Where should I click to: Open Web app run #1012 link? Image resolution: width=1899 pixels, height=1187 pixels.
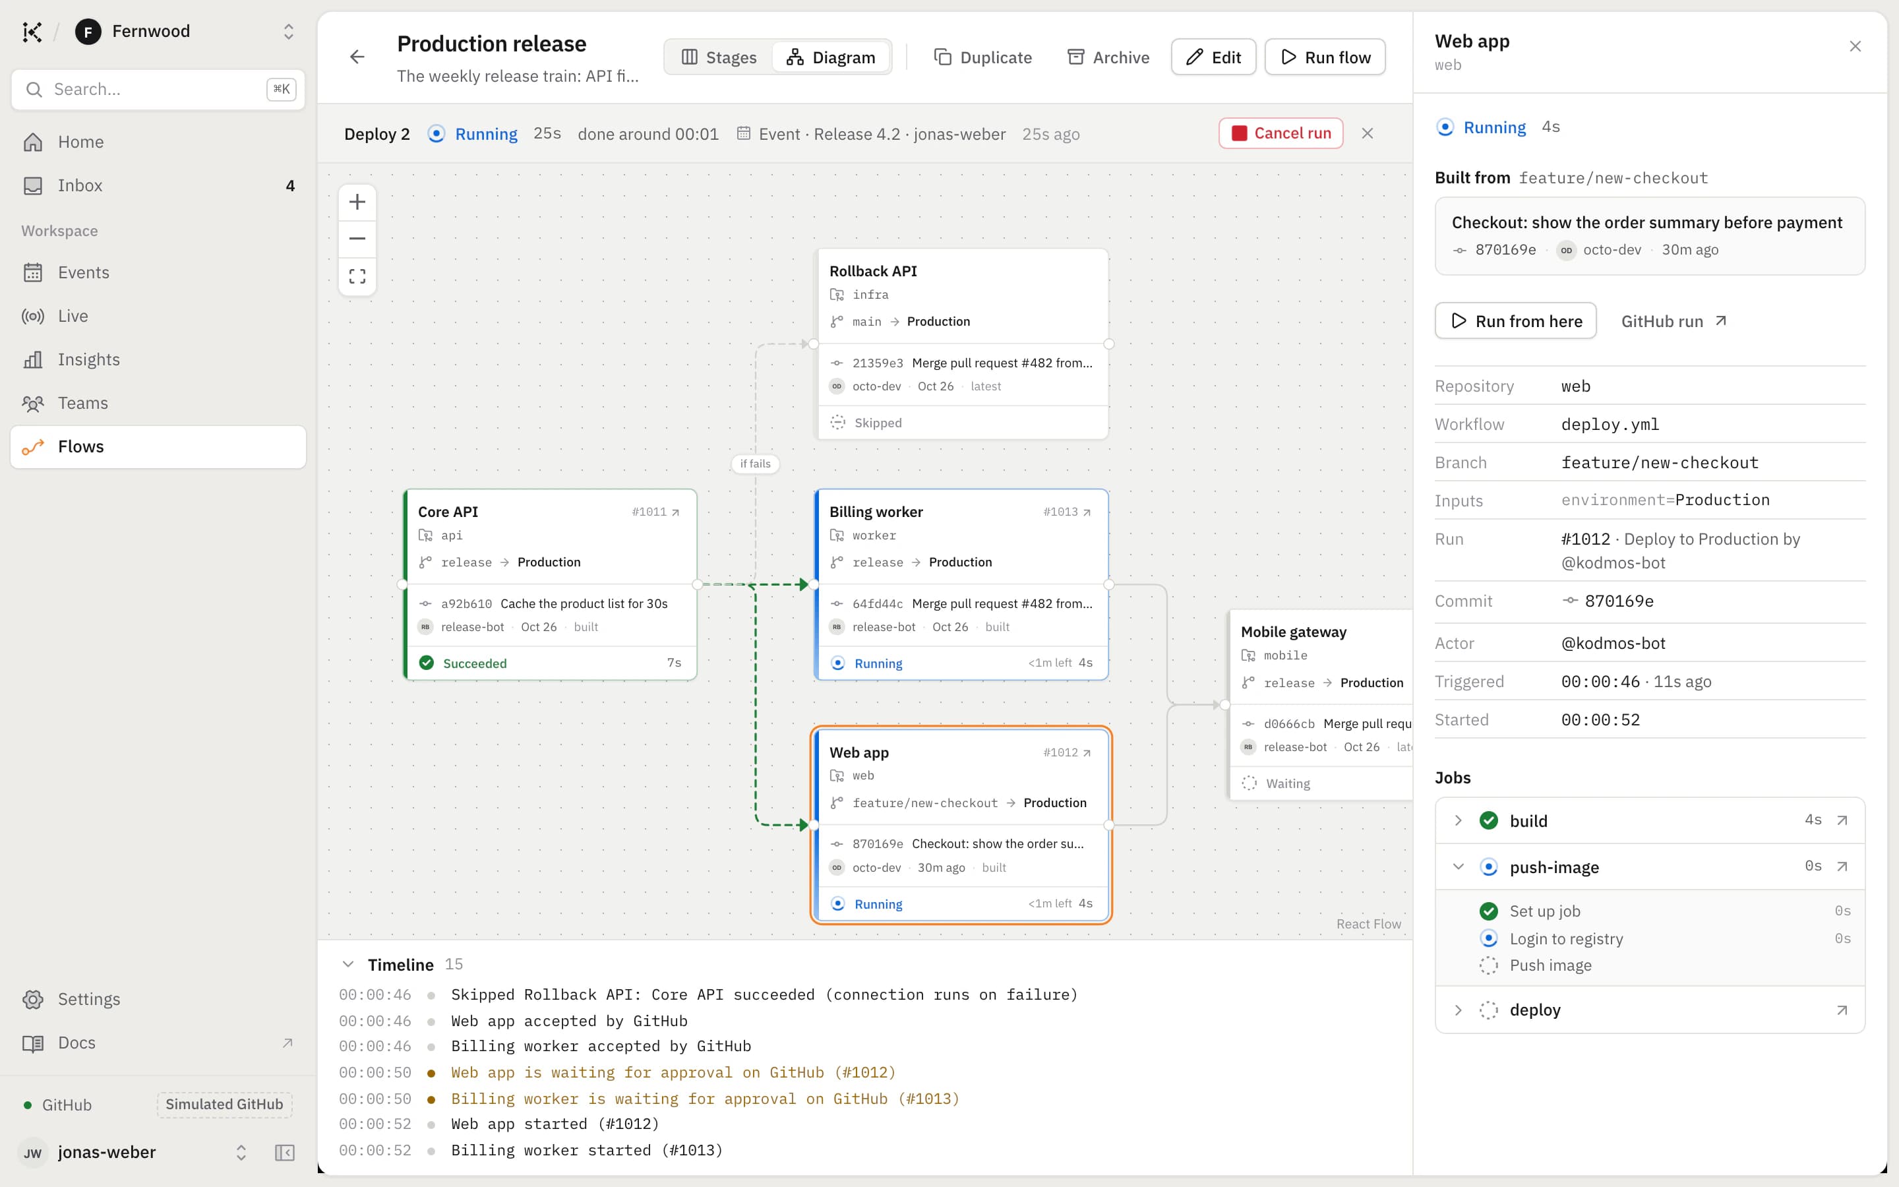1068,753
